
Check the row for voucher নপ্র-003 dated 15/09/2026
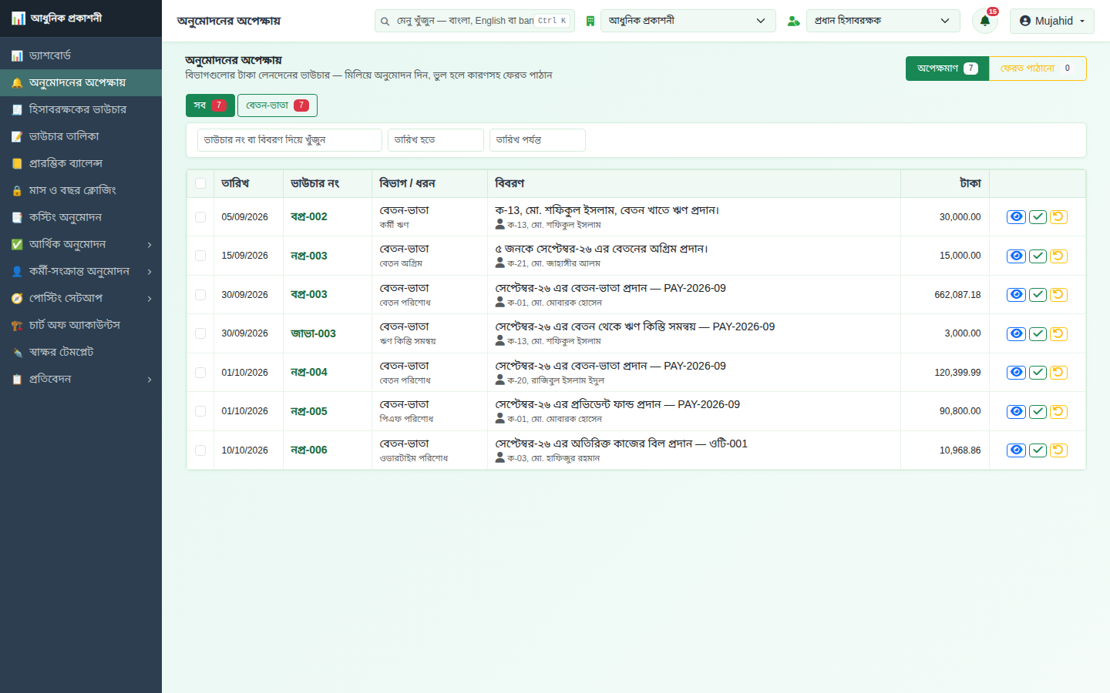click(x=200, y=256)
